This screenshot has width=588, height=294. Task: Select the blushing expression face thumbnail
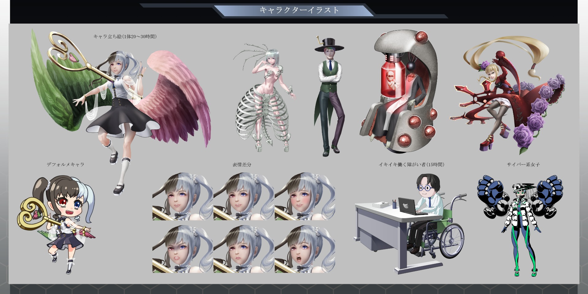pos(305,196)
